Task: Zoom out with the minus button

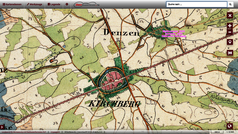Action: (x=230, y=32)
